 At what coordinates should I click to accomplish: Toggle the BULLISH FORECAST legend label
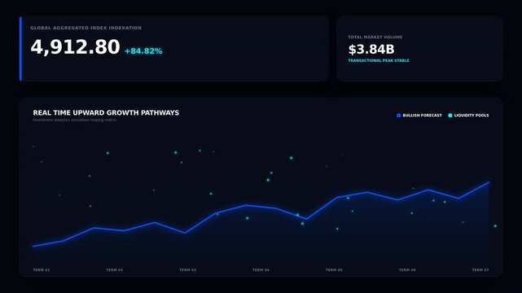[x=422, y=116]
